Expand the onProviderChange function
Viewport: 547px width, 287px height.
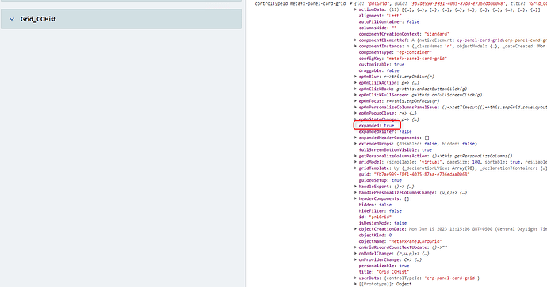355,259
